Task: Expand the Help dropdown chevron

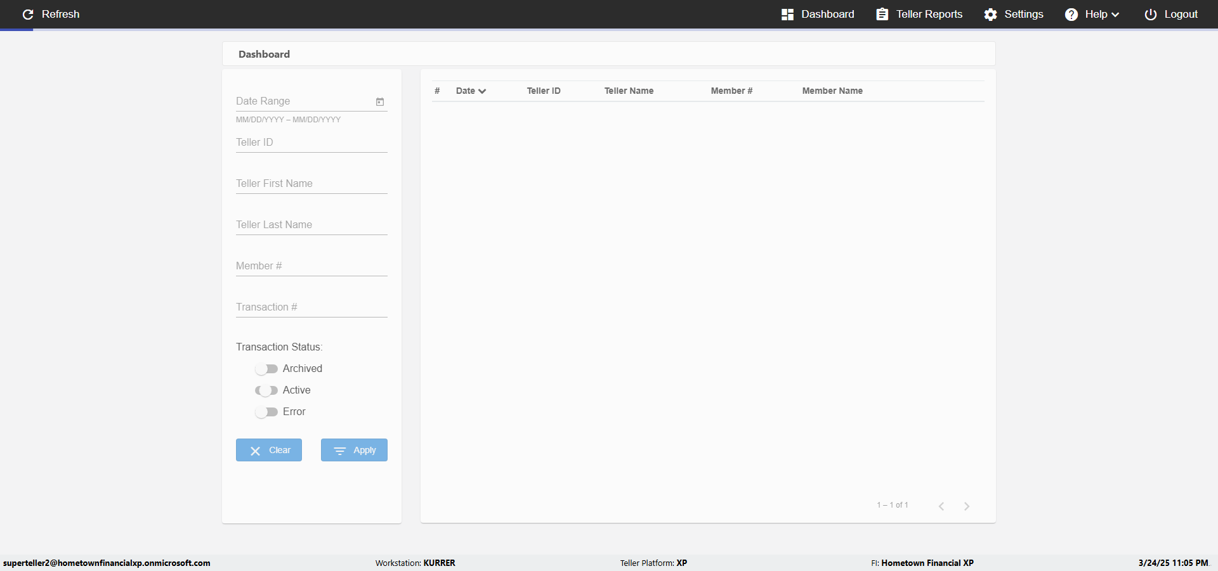Action: tap(1115, 15)
